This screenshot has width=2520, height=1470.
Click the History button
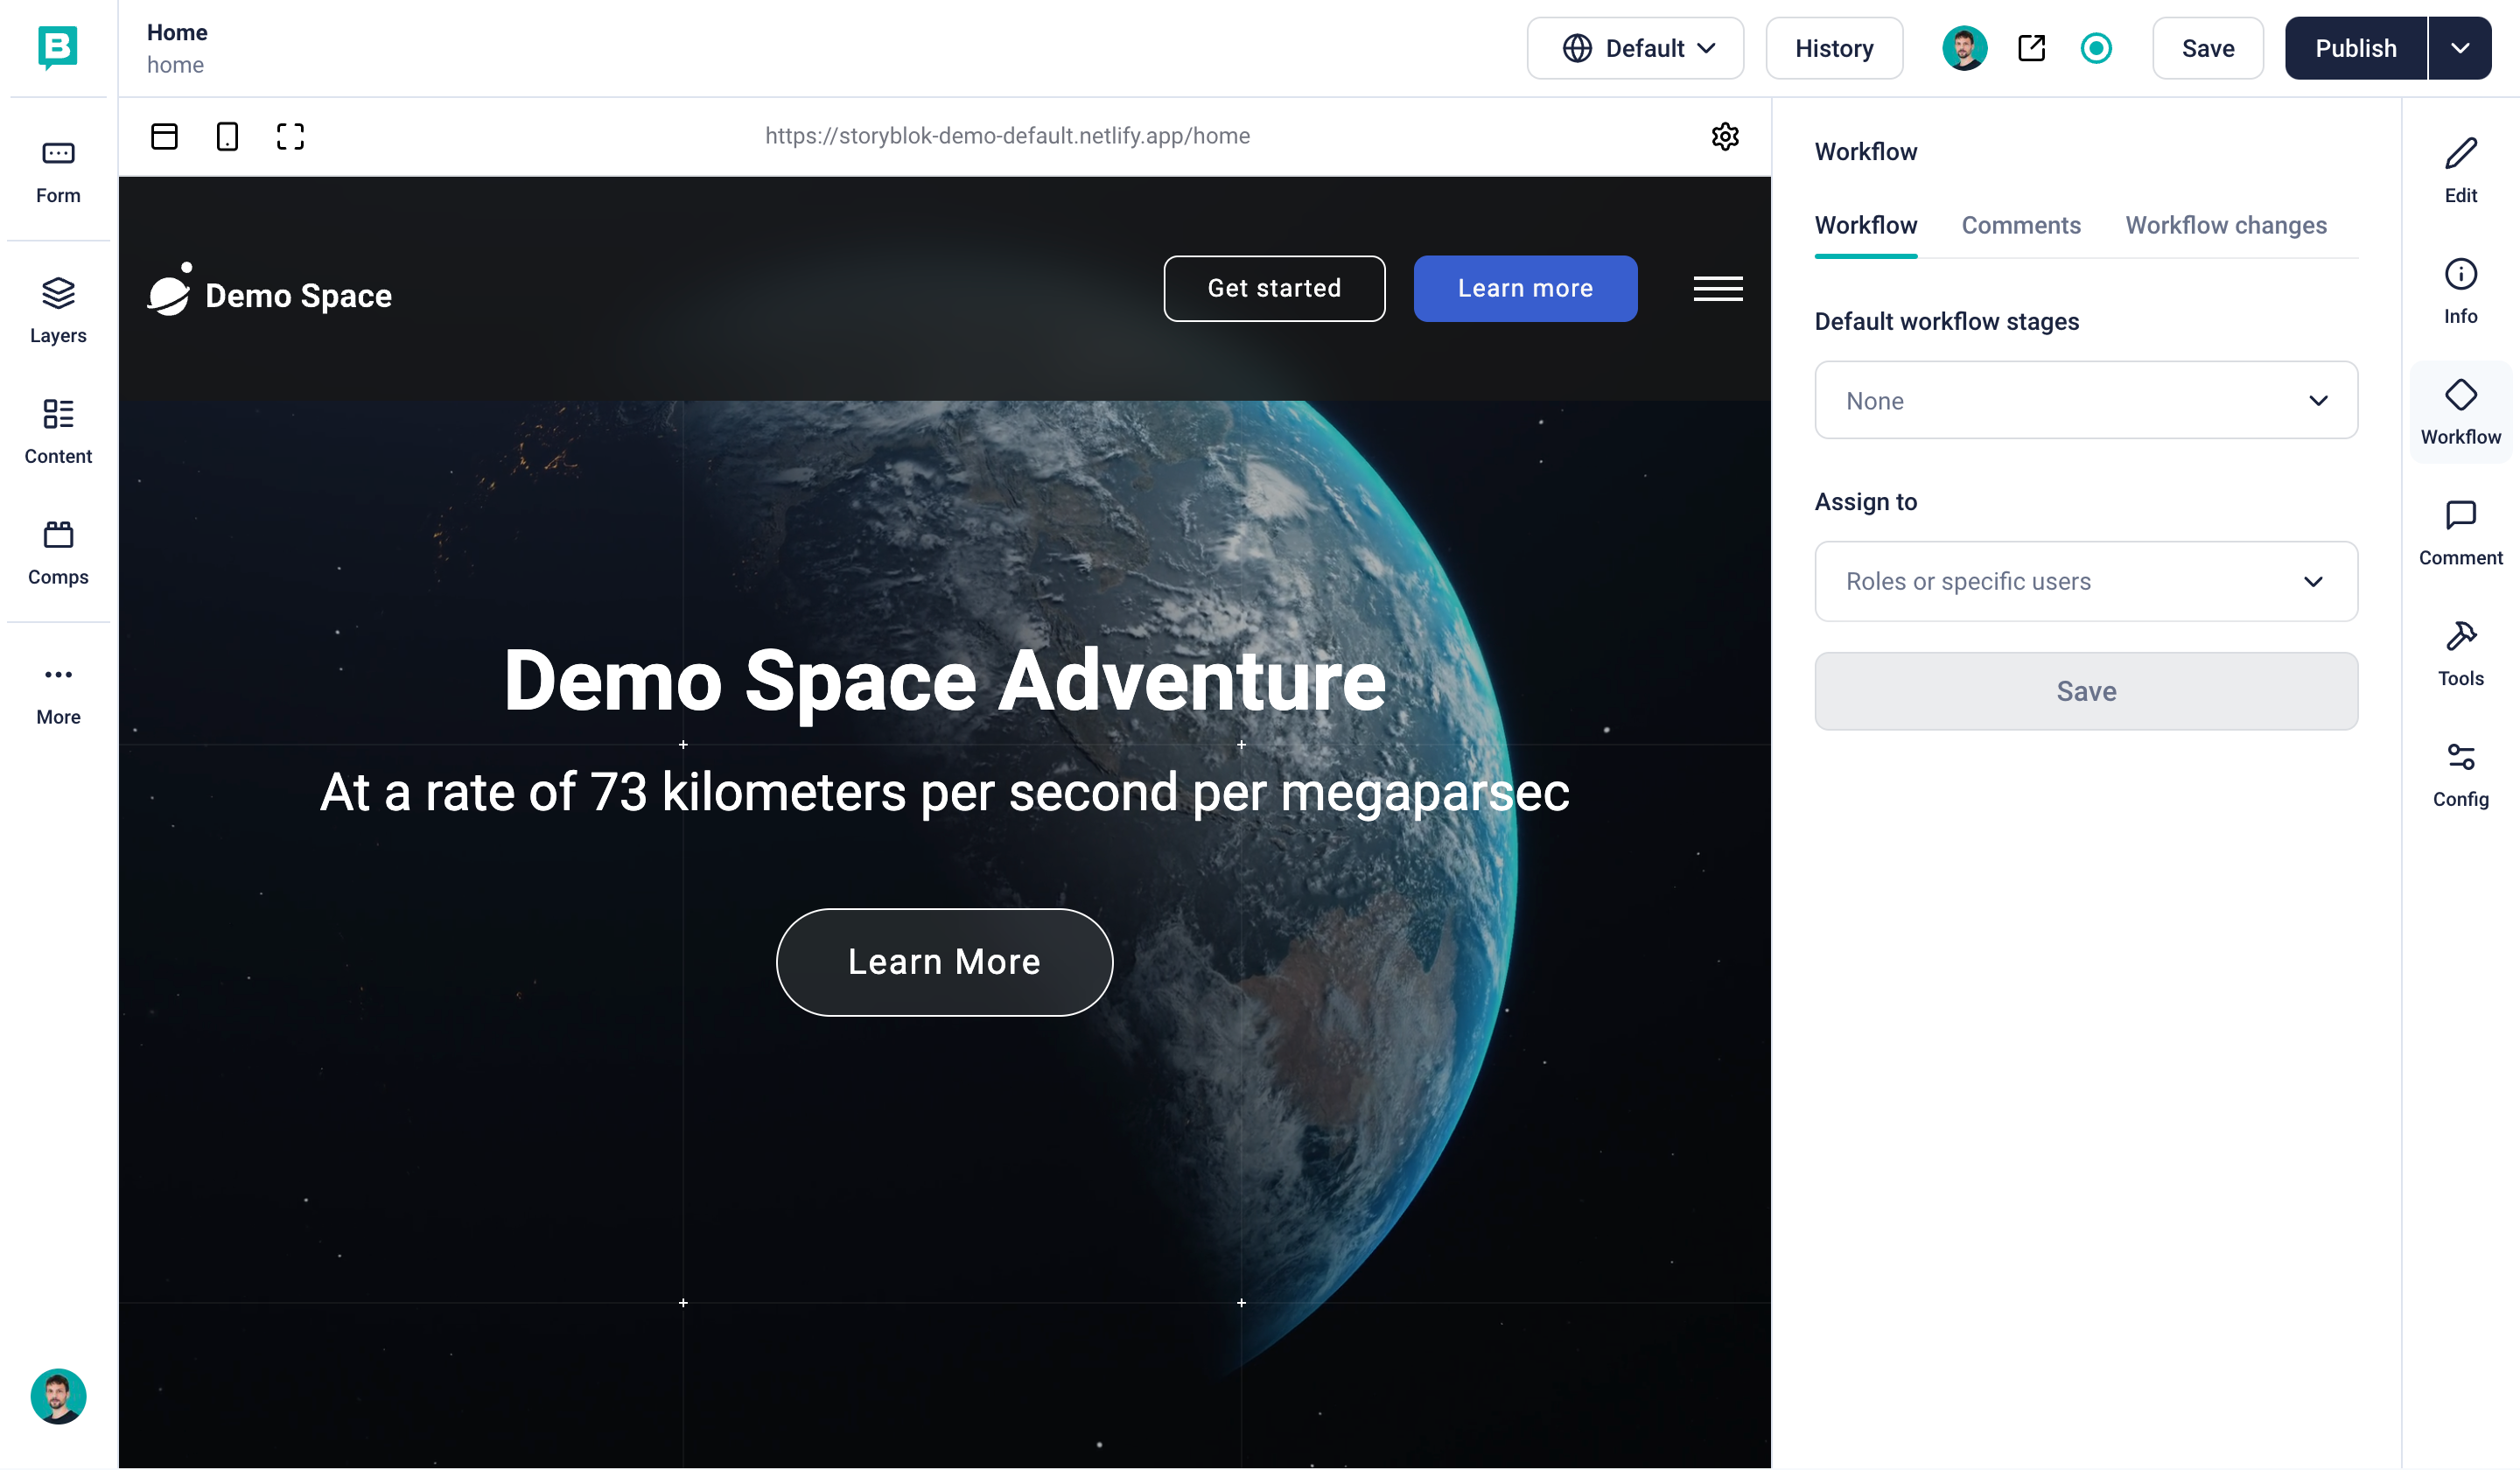[1833, 48]
